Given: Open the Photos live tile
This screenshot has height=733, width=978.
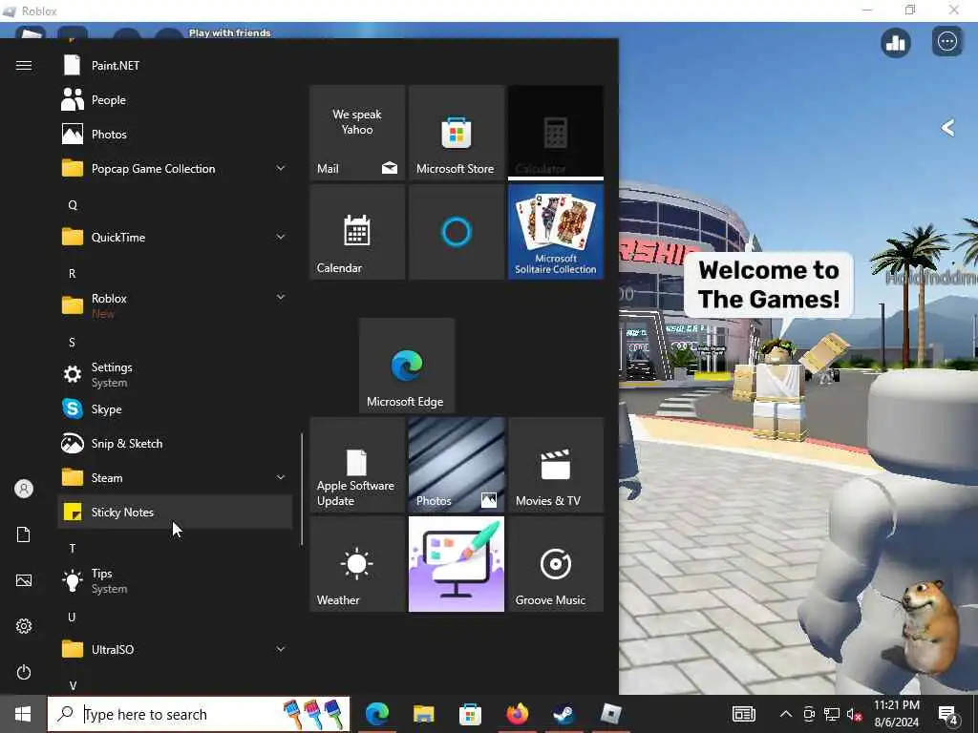Looking at the screenshot, I should coord(457,465).
